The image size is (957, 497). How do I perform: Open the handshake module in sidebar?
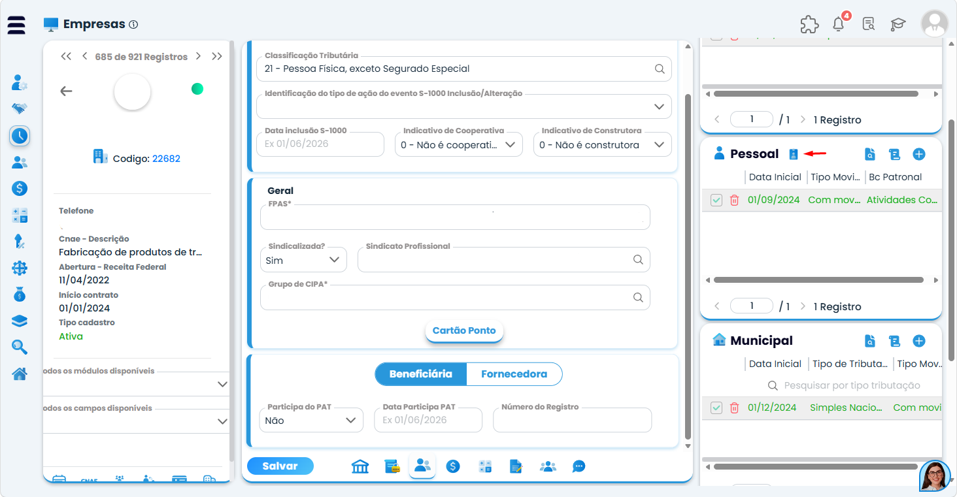click(20, 108)
